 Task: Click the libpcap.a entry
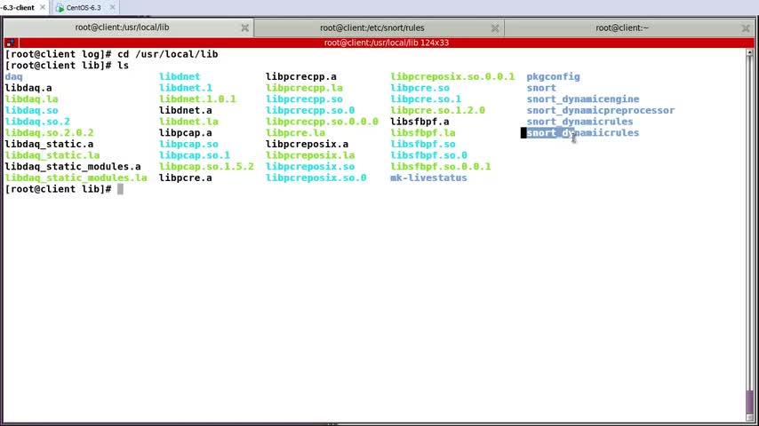coord(186,132)
